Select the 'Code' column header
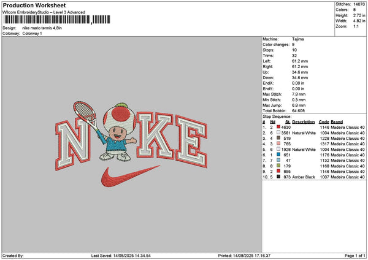The height and width of the screenshot is (260, 368). (x=324, y=122)
